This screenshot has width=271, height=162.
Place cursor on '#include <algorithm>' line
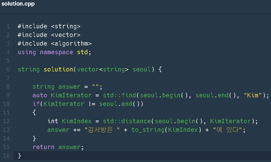pos(54,43)
